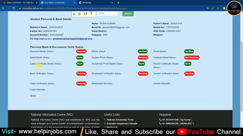The width and height of the screenshot is (243, 136).
Task: Close the YouTube Studio tab
Action: coord(36,3)
